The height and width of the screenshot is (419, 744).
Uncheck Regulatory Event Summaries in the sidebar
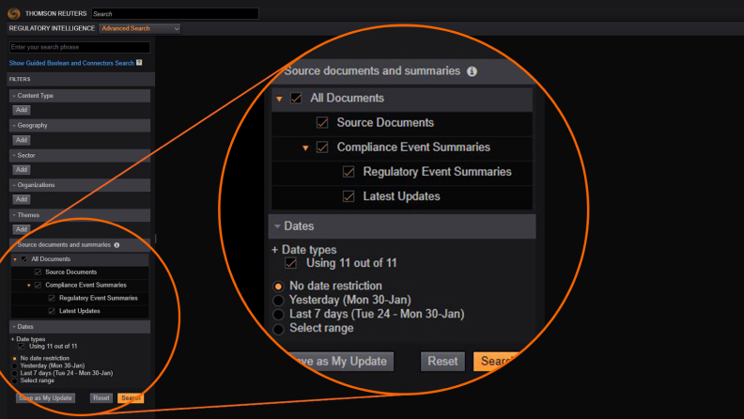[52, 298]
